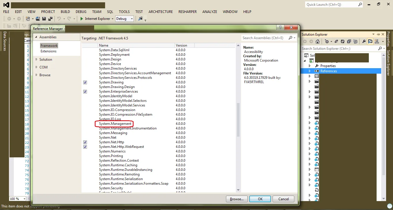Expand the Solution section in Reference Manager
Viewport: 393px width, 210px height.
36,60
